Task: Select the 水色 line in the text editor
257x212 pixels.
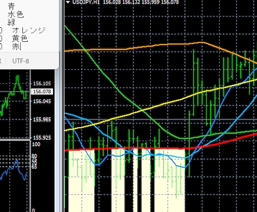Action: click(16, 15)
